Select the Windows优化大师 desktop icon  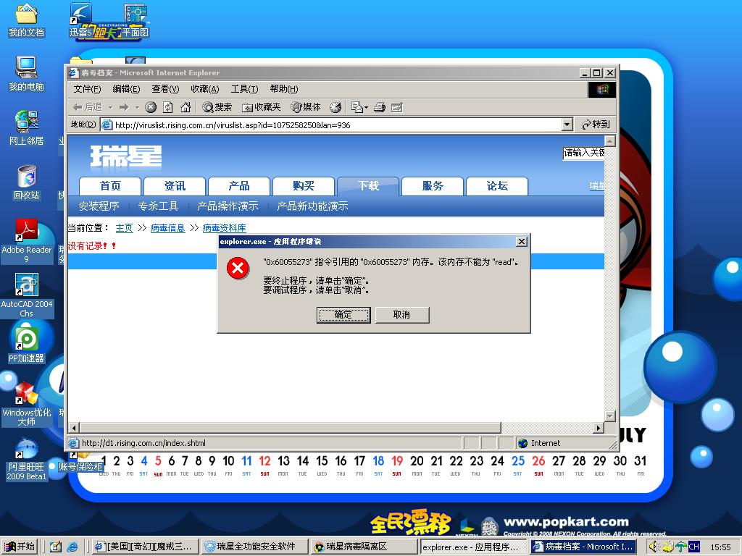27,404
